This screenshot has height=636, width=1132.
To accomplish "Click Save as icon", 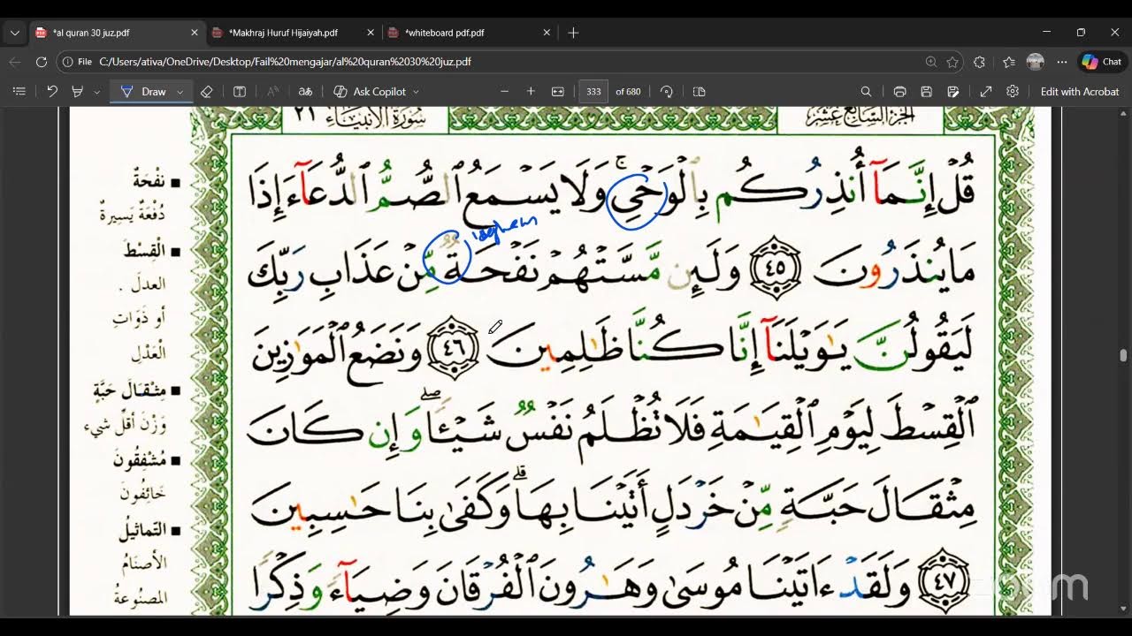I will pos(952,91).
